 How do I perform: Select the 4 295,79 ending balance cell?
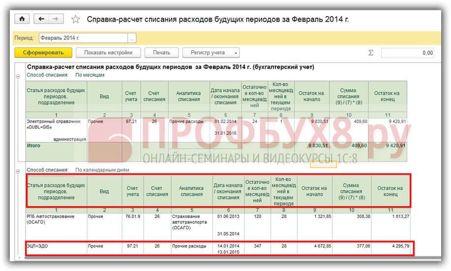click(400, 246)
